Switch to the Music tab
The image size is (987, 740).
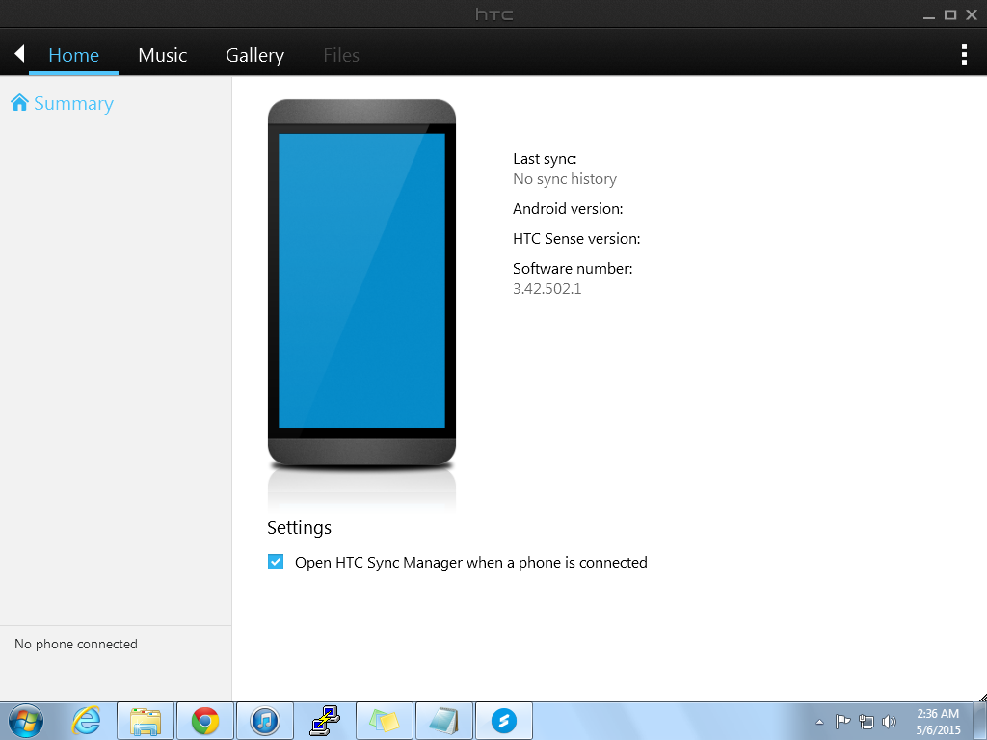pos(162,55)
